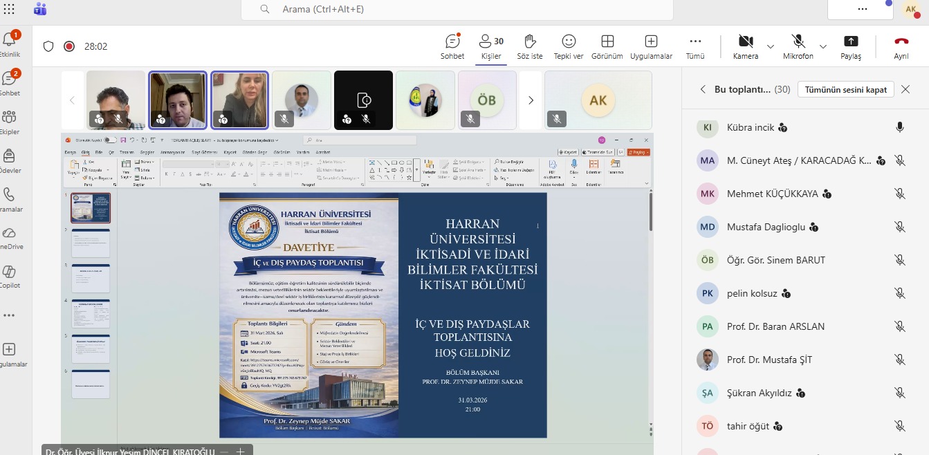Open the Tepki ver reactions menu
Screen dimensions: 929x455
(x=569, y=46)
